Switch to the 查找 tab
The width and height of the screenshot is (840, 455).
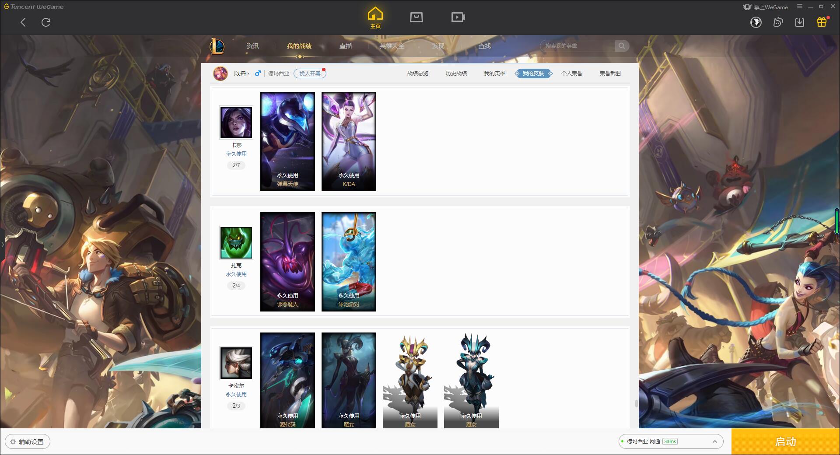pyautogui.click(x=485, y=46)
